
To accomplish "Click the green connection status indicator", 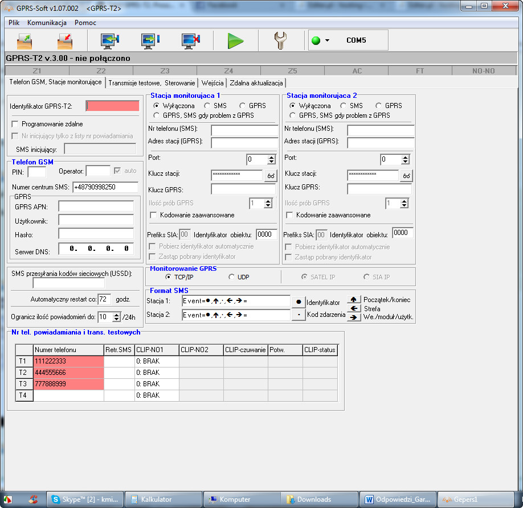I will [316, 40].
